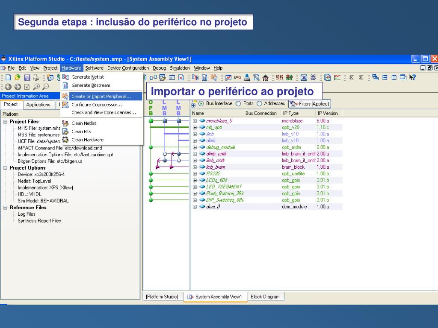Collapse the Project Options tree node
438x328 pixels.
pyautogui.click(x=5, y=168)
